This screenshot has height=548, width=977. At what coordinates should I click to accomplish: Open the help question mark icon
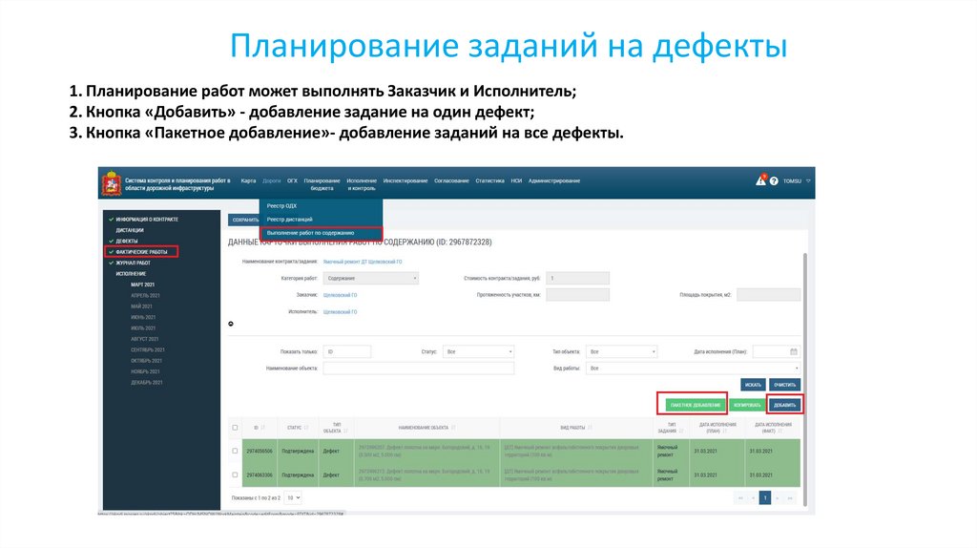[774, 180]
